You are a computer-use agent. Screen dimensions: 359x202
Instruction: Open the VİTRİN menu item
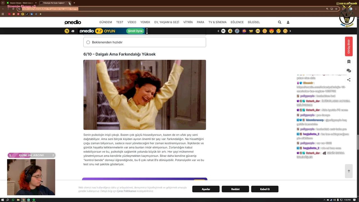188,22
